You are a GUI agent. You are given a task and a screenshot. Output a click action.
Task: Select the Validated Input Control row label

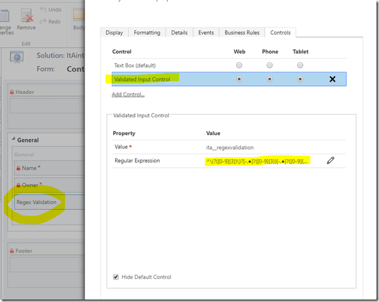[142, 79]
